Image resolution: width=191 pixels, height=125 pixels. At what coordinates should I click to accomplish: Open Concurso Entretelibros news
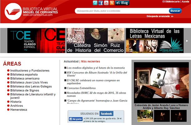click(x=81, y=88)
